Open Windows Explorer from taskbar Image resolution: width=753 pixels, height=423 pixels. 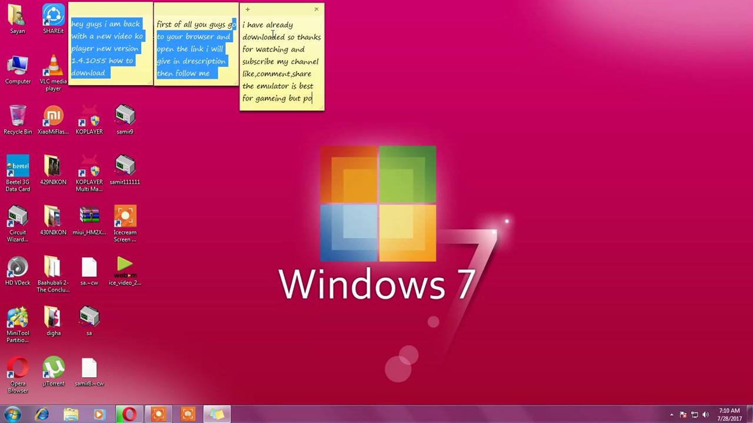71,414
